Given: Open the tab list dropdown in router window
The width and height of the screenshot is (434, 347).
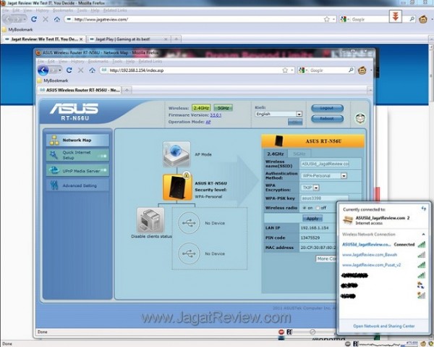Looking at the screenshot, I should click(x=370, y=90).
